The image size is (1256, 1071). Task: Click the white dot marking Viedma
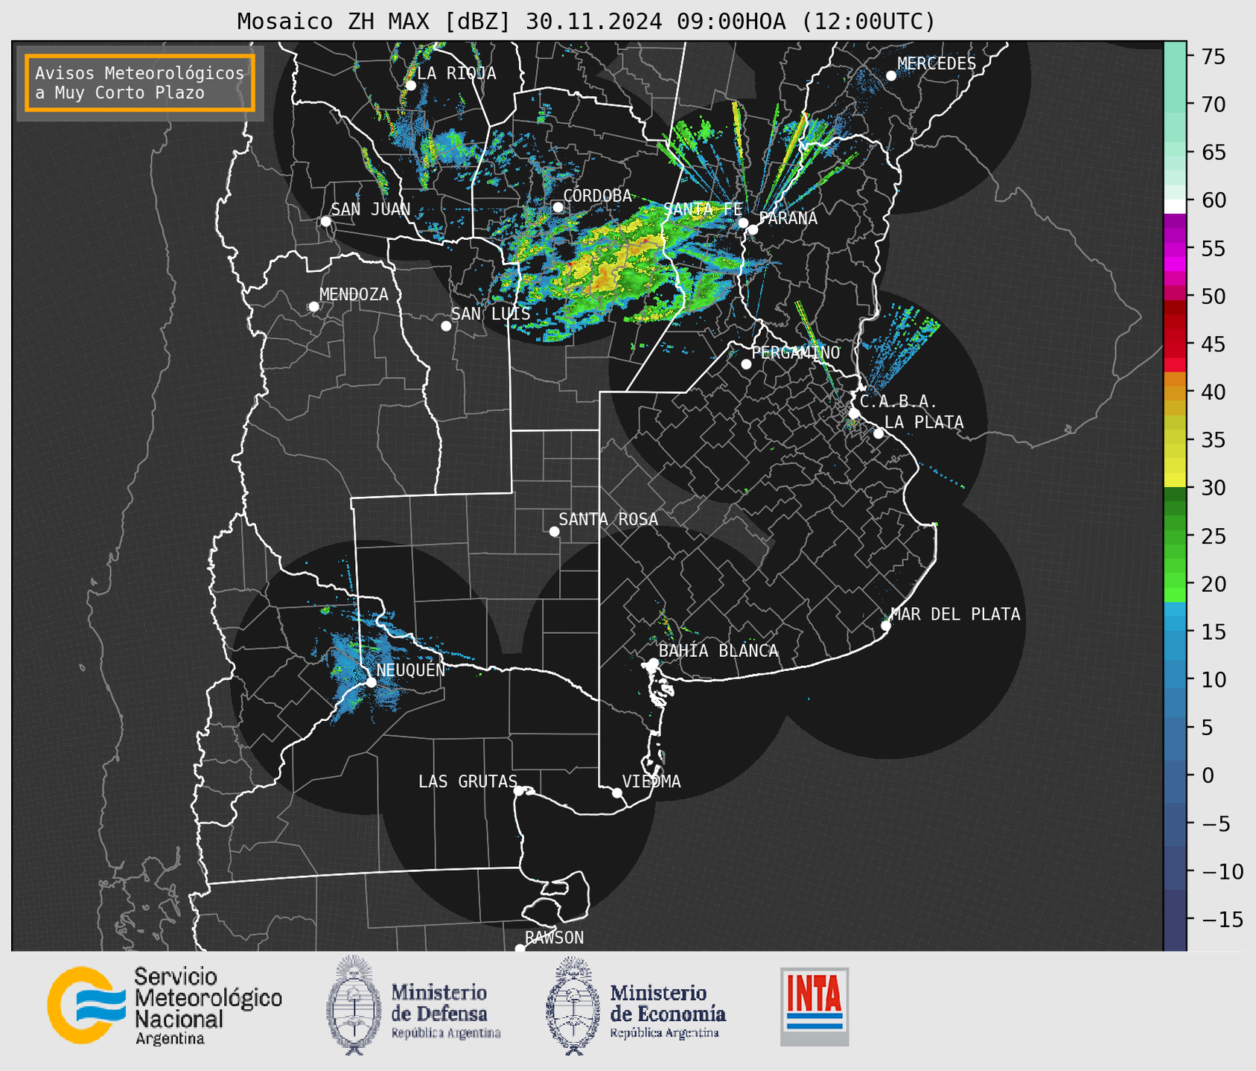617,792
